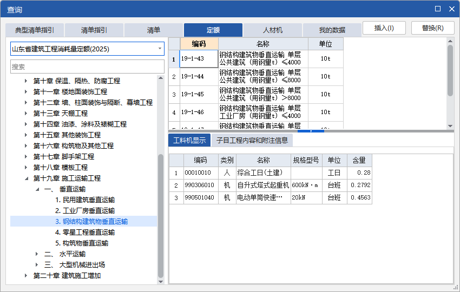
Task: Switch to the 工料机显示 tab
Action: point(189,141)
